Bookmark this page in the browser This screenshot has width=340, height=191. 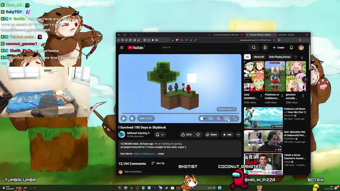click(x=279, y=40)
